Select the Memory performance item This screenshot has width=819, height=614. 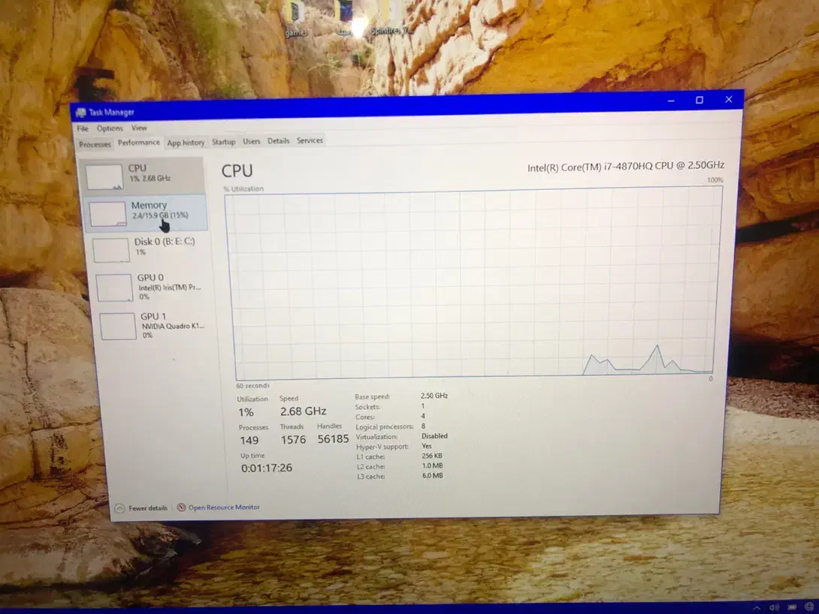[x=146, y=213]
